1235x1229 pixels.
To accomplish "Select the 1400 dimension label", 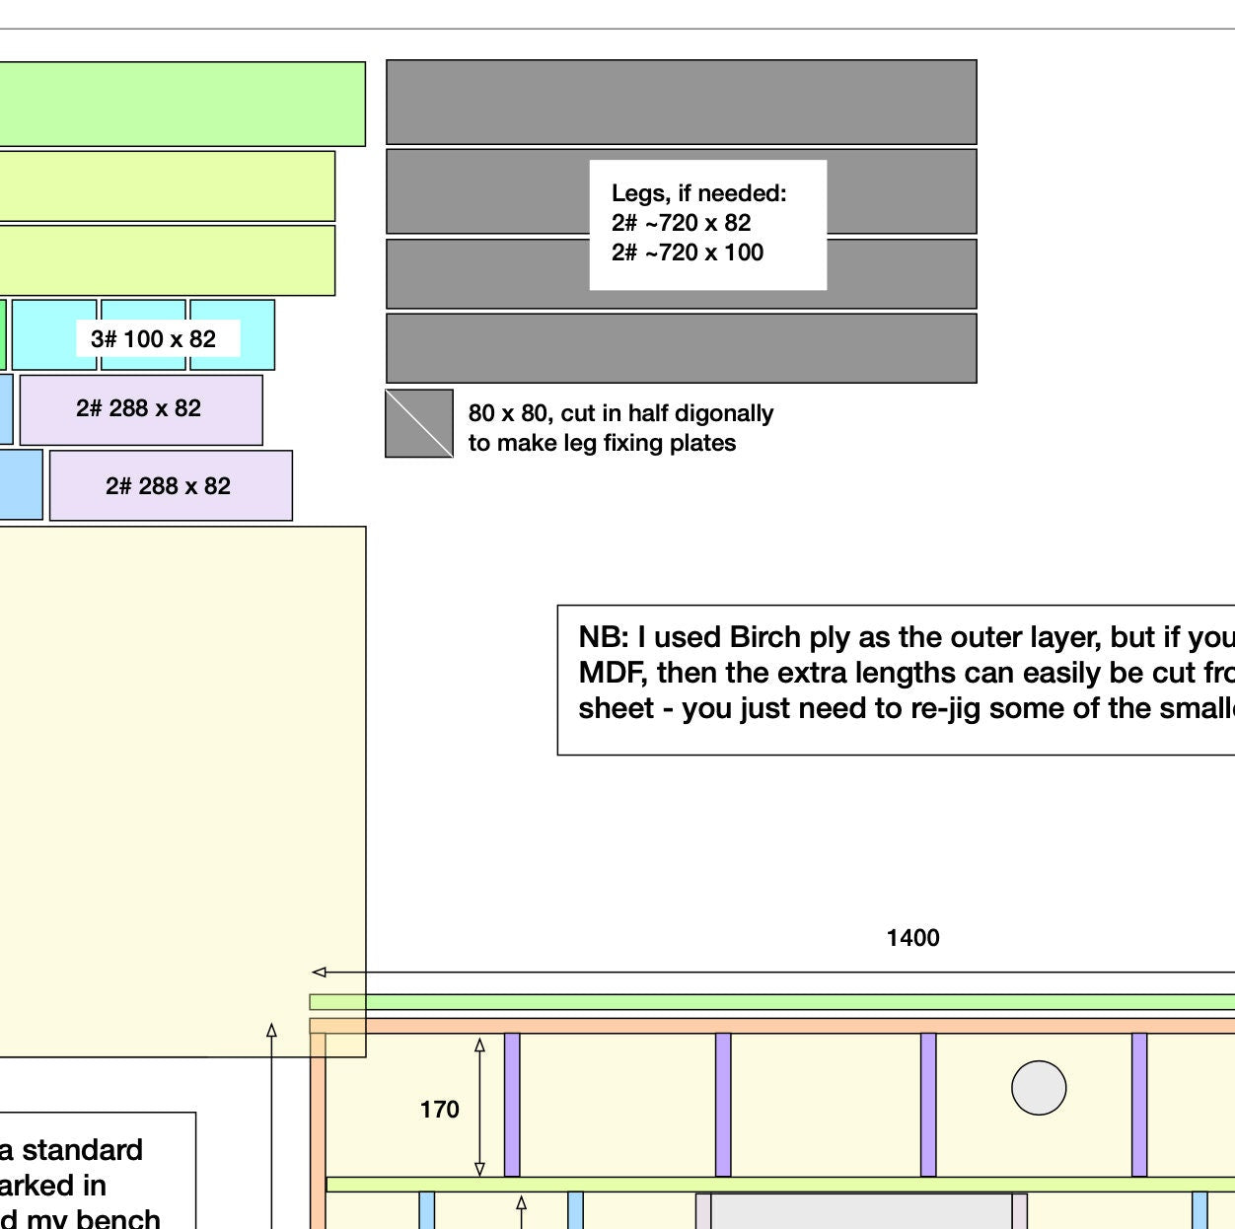I will click(x=912, y=938).
